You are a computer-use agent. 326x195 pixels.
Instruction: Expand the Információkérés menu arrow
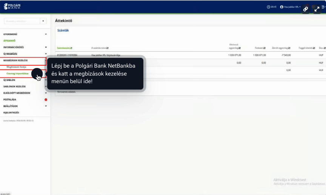click(x=46, y=47)
